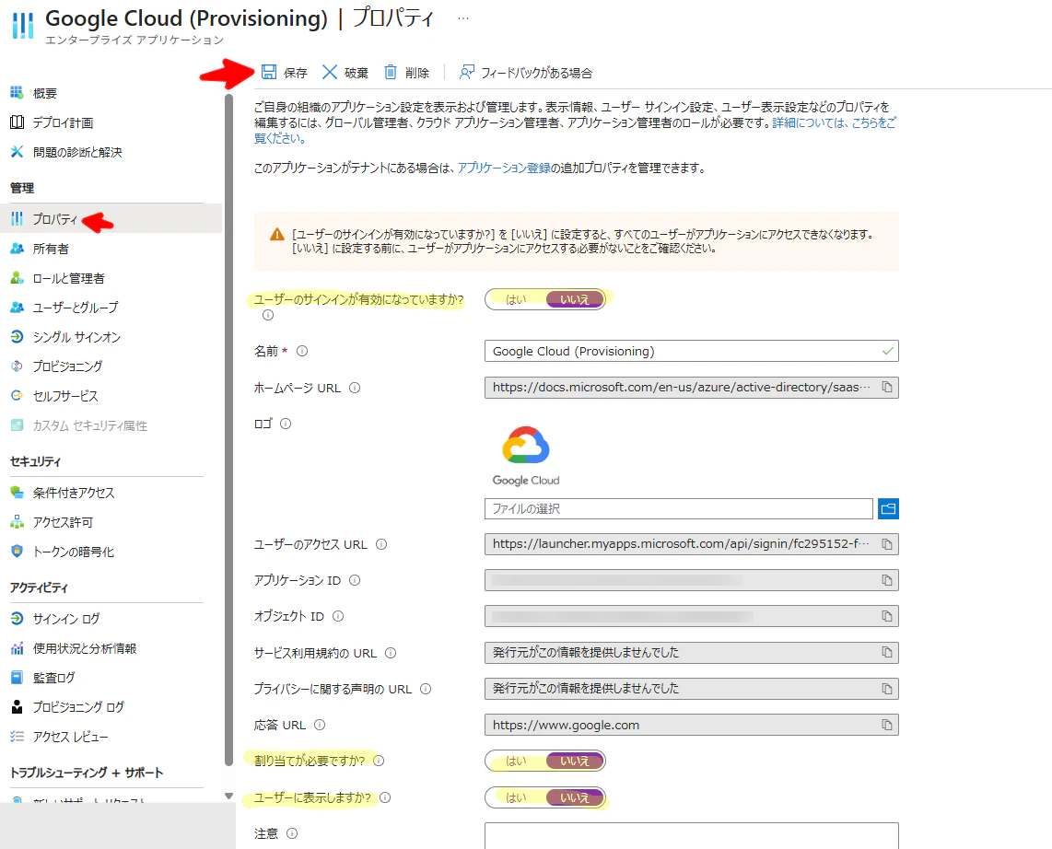The image size is (1052, 849).
Task: Click the 注意 notes text box
Action: [691, 835]
